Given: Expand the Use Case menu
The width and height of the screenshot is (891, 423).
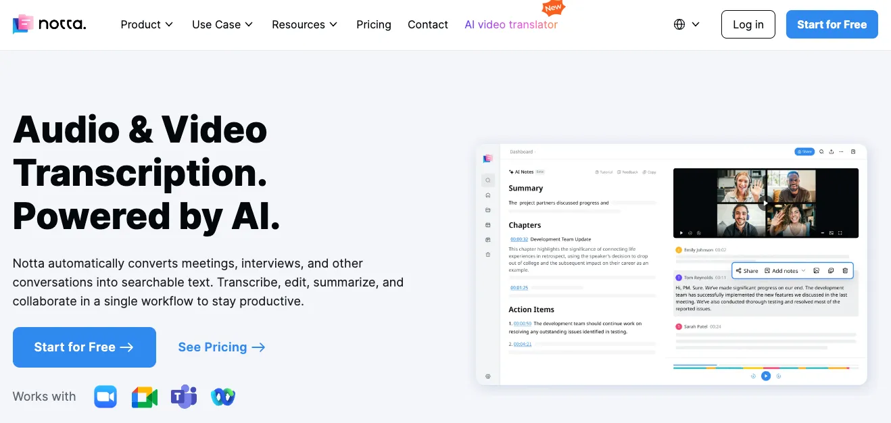Looking at the screenshot, I should click(222, 24).
